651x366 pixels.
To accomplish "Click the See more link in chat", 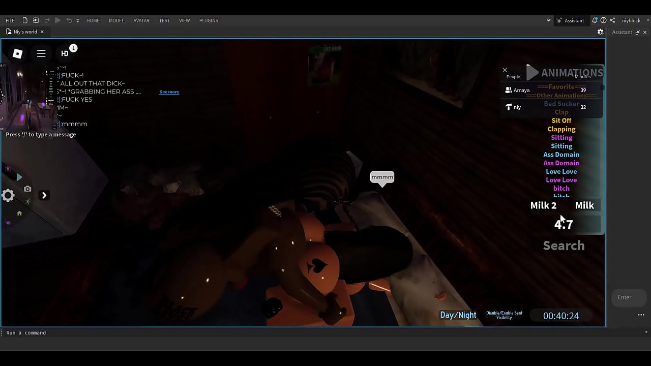I will pyautogui.click(x=169, y=92).
